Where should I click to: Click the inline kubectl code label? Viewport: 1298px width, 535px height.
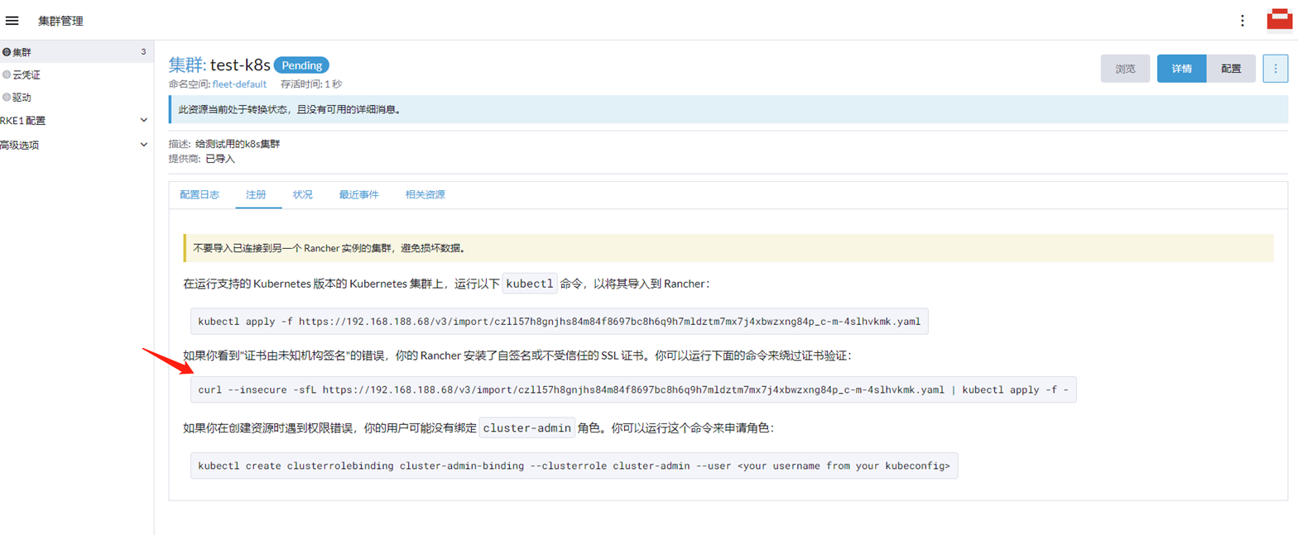coord(531,284)
